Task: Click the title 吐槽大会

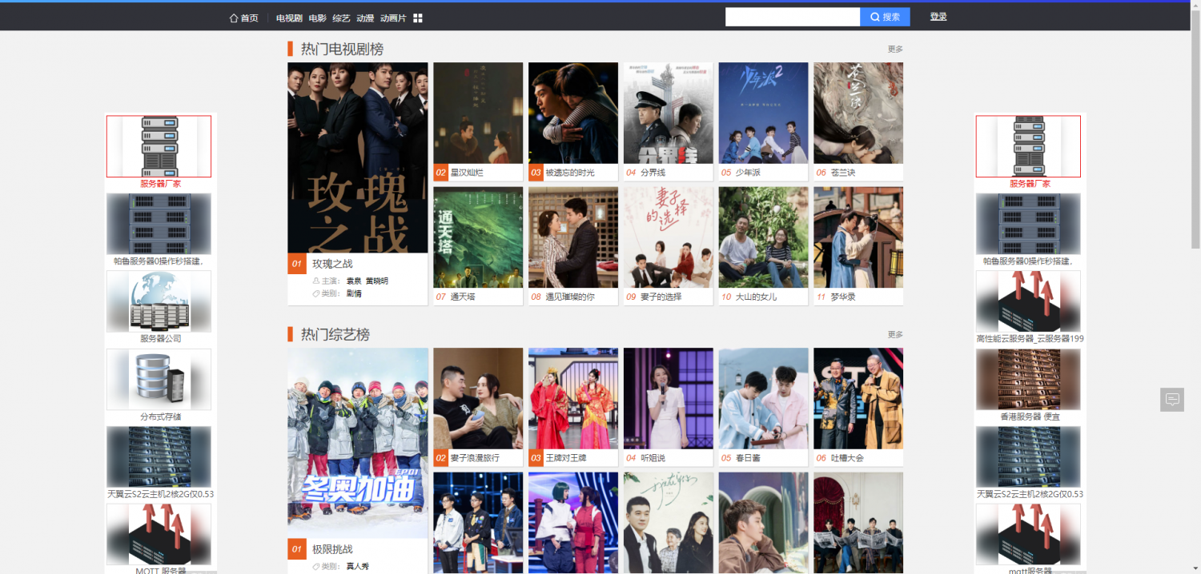Action: [848, 458]
